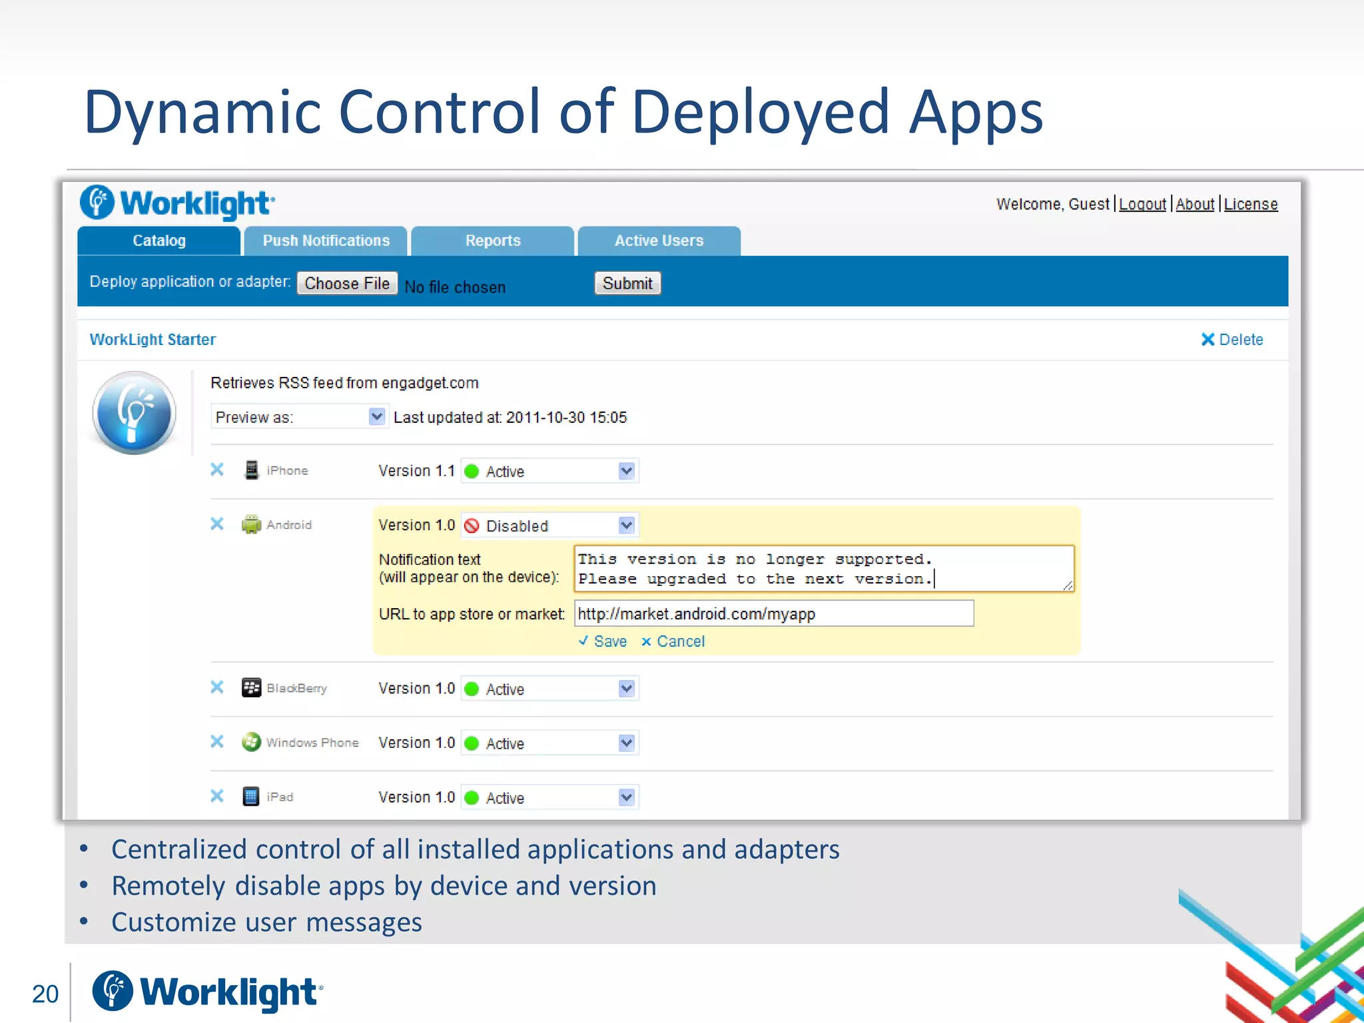Viewport: 1364px width, 1023px height.
Task: Open the License link
Action: (1251, 204)
